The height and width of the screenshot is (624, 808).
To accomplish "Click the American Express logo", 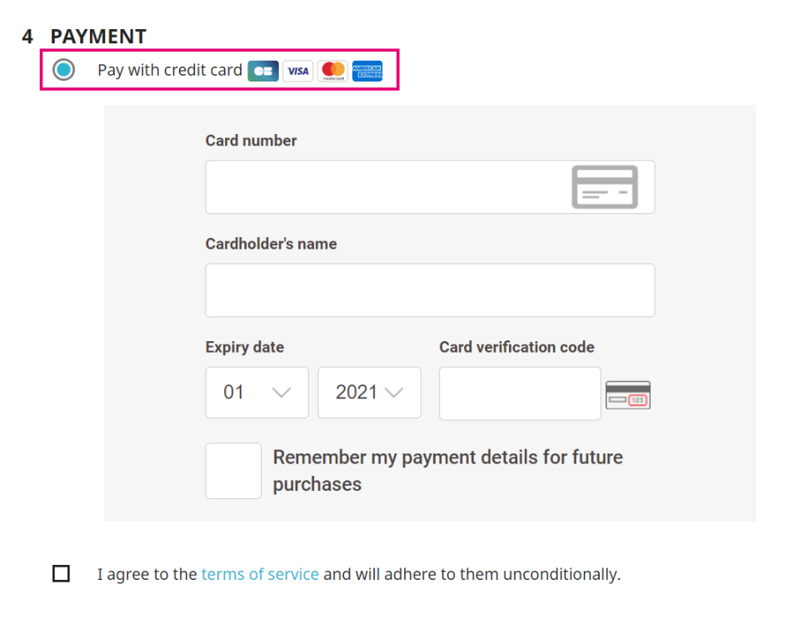I will (367, 71).
